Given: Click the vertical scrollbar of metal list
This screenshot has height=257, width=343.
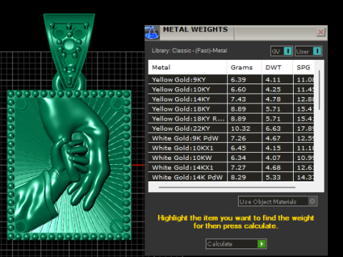Looking at the screenshot, I should [319, 90].
